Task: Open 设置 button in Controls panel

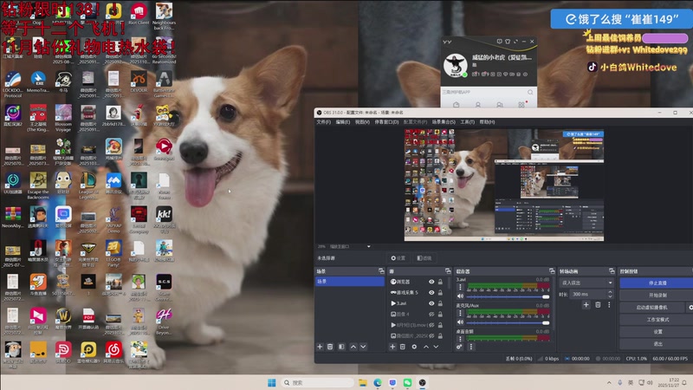Action: [657, 332]
